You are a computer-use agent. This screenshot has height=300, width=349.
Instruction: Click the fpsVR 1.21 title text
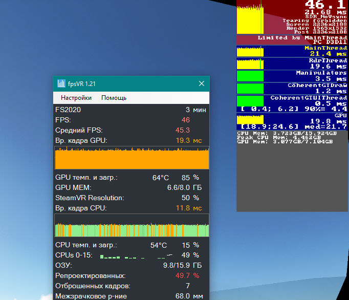(82, 84)
